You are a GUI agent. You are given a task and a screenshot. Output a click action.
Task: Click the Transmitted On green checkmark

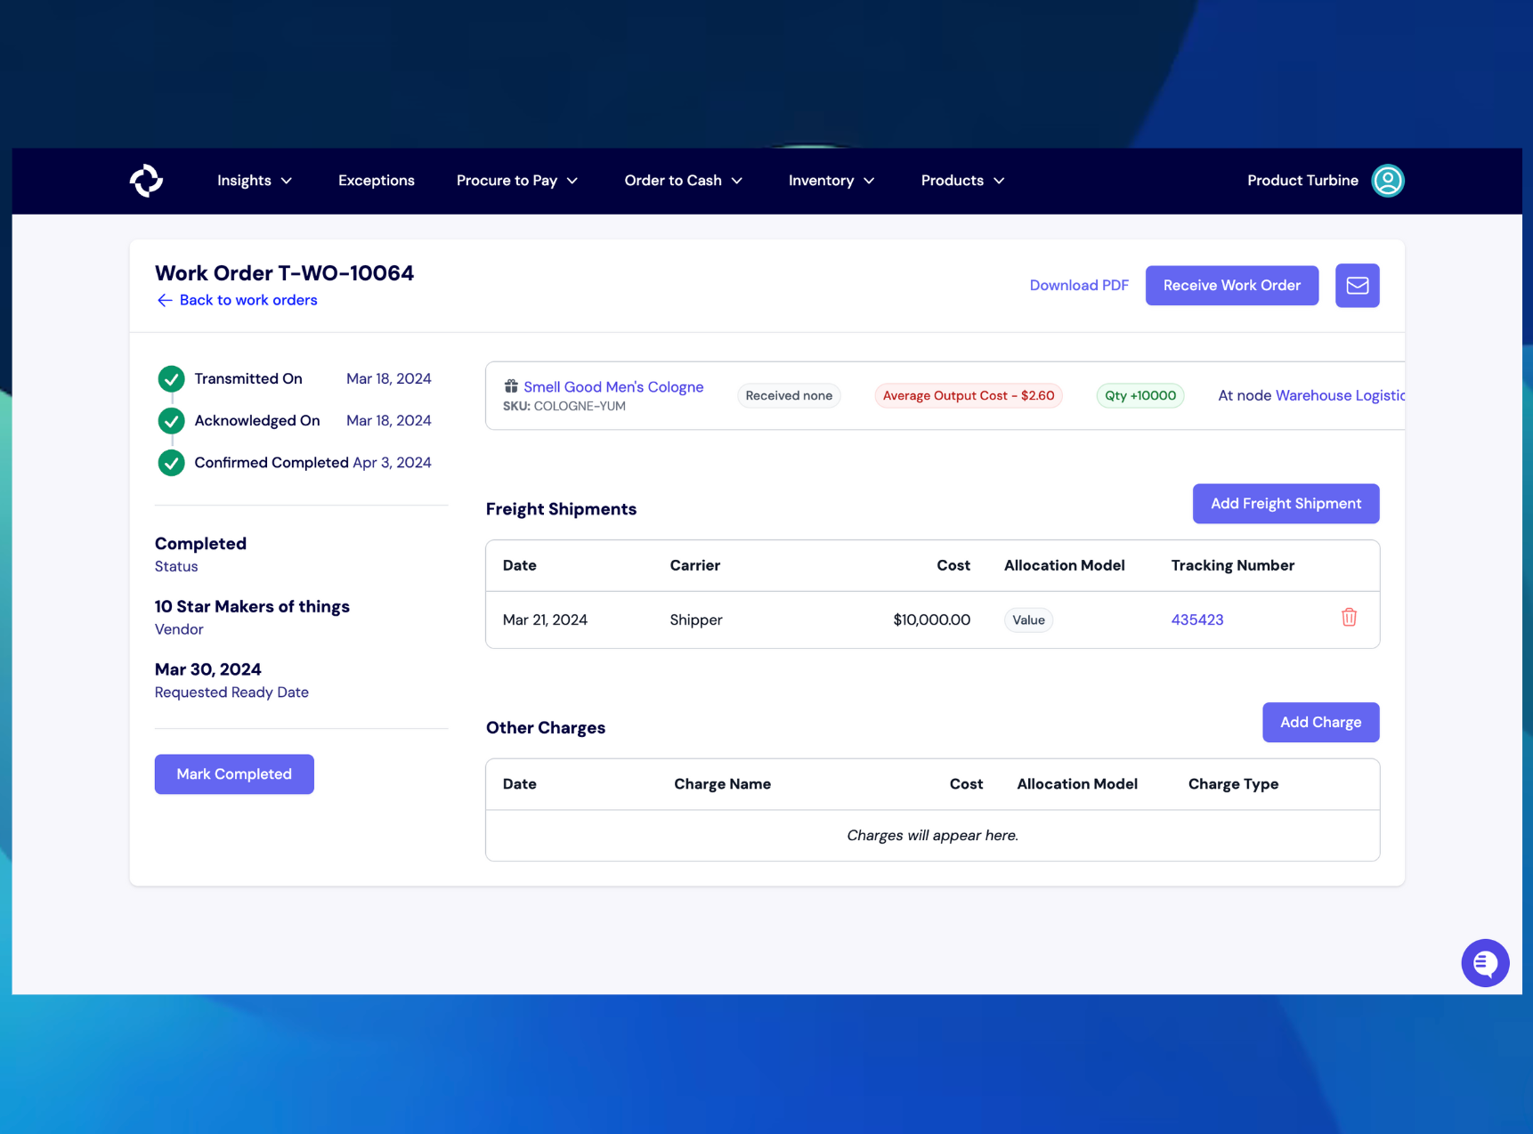pyautogui.click(x=171, y=379)
